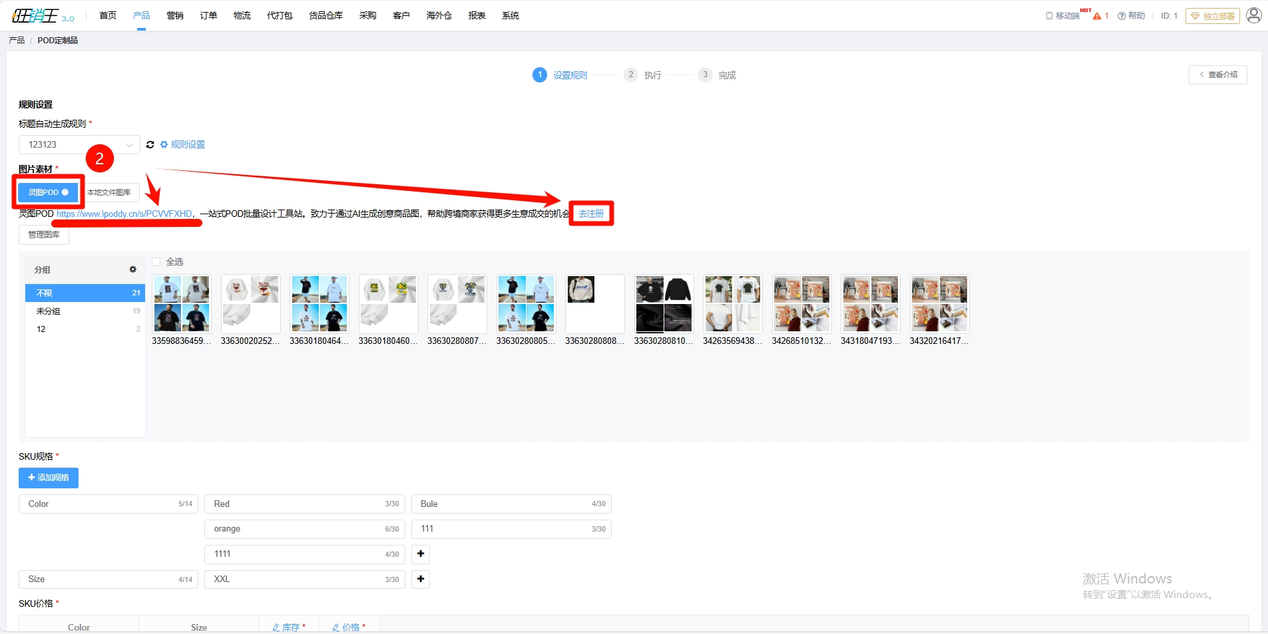Select the first image thumbnail 33598836459

182,304
